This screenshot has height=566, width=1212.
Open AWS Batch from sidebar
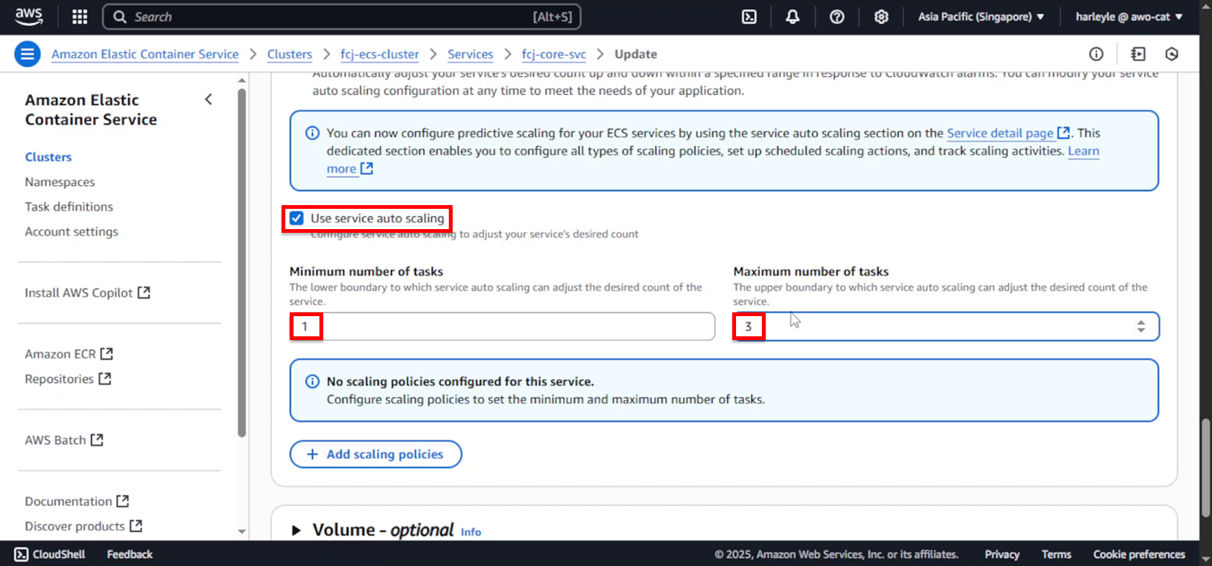[56, 440]
